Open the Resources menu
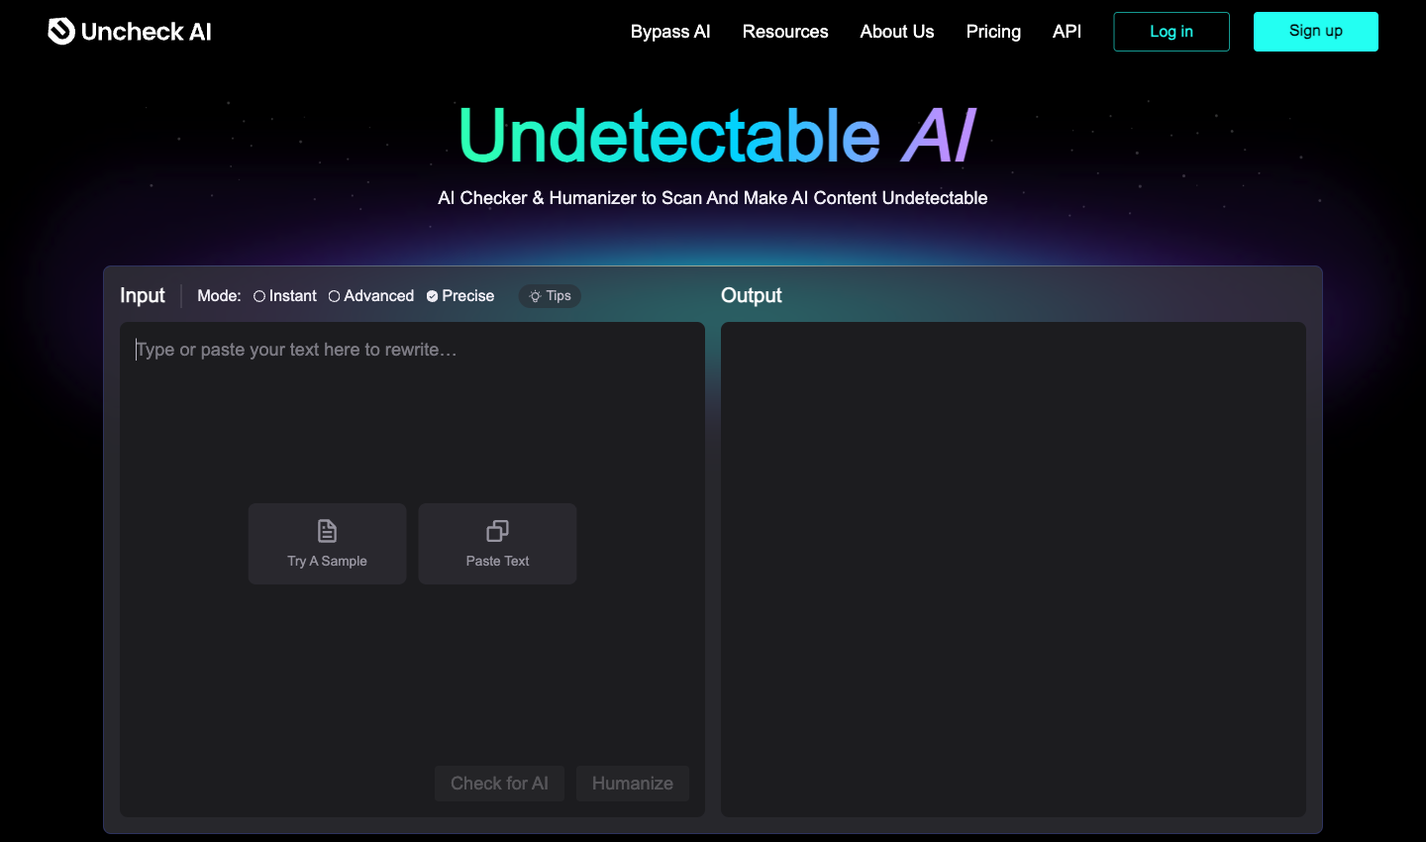The height and width of the screenshot is (842, 1426). coord(785,32)
